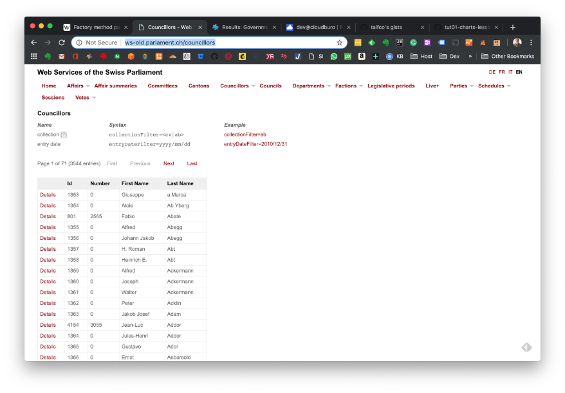The height and width of the screenshot is (393, 565).
Task: Open Details for Fabio Abate
Action: pos(48,216)
